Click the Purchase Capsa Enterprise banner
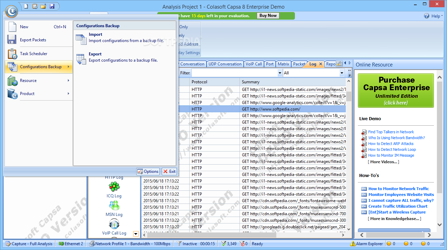The width and height of the screenshot is (447, 250). tap(396, 91)
